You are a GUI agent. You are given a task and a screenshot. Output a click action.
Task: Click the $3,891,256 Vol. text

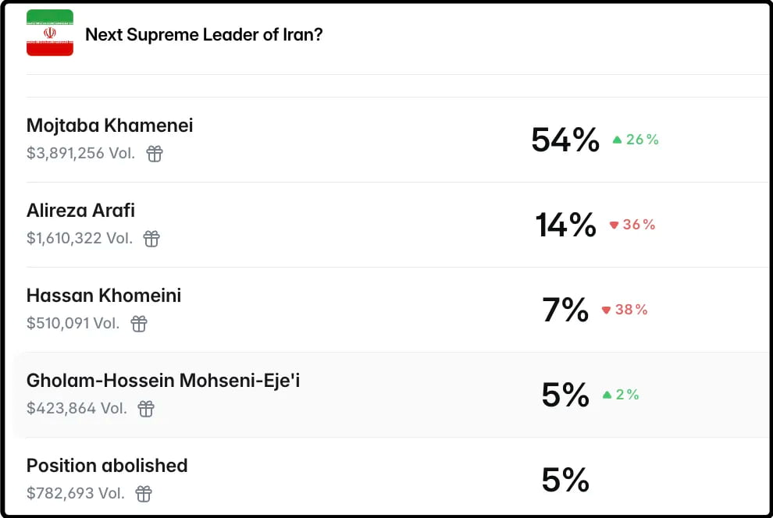[x=80, y=154]
